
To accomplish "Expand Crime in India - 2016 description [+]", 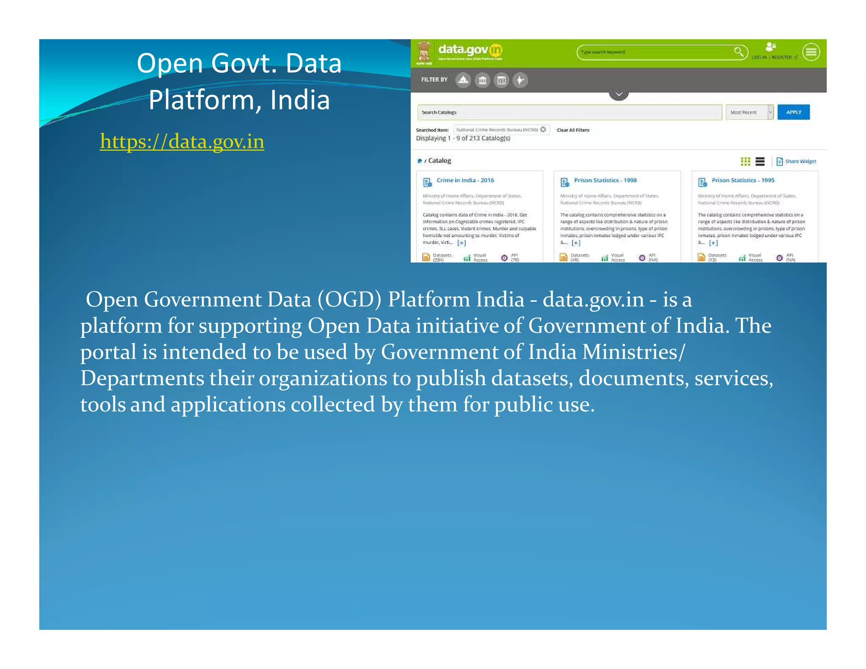I will tap(461, 243).
